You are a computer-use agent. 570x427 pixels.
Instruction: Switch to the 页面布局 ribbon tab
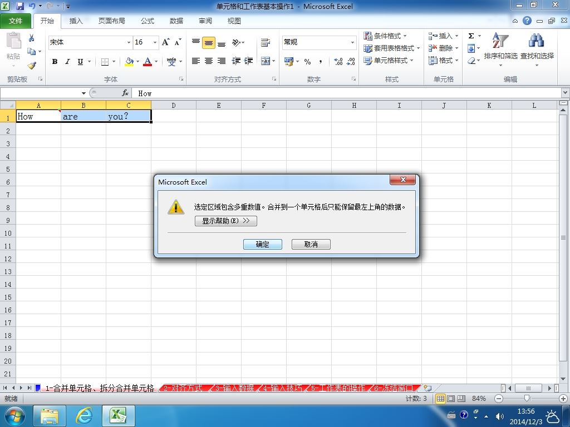(x=111, y=21)
